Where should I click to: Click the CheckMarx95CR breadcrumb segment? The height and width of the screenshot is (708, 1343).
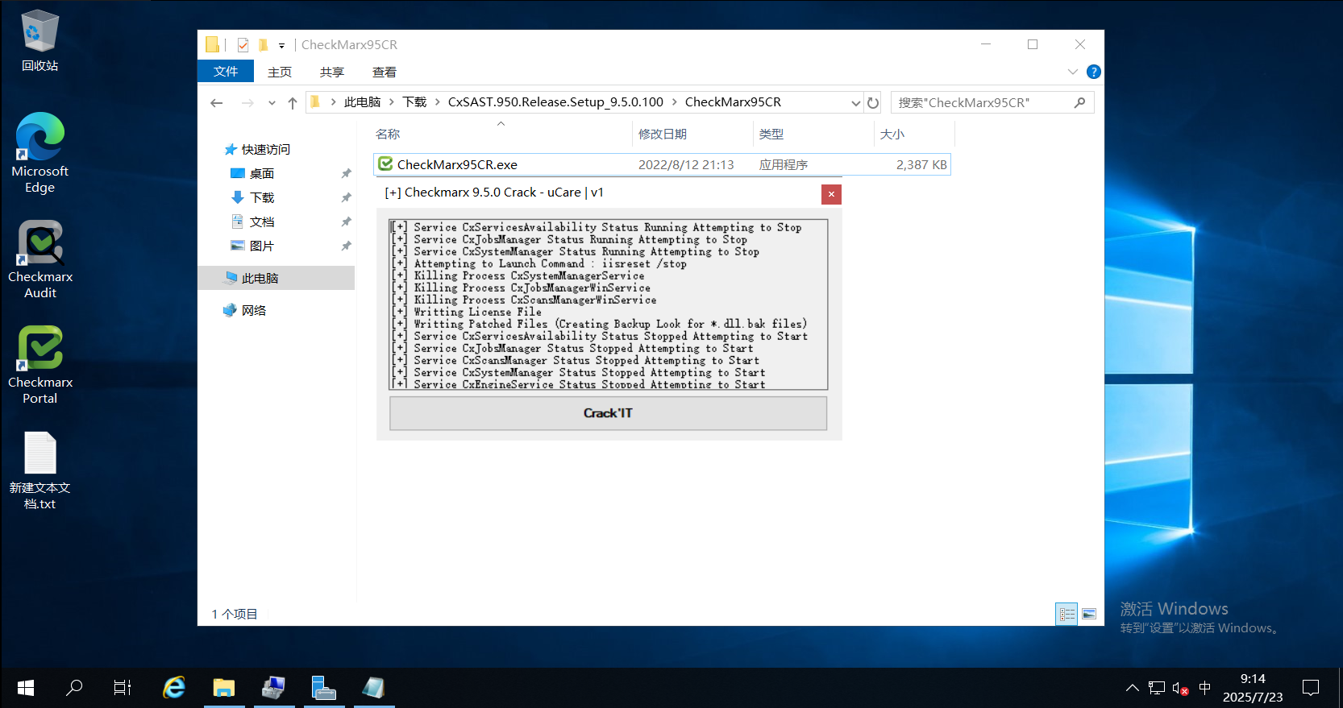coord(733,102)
